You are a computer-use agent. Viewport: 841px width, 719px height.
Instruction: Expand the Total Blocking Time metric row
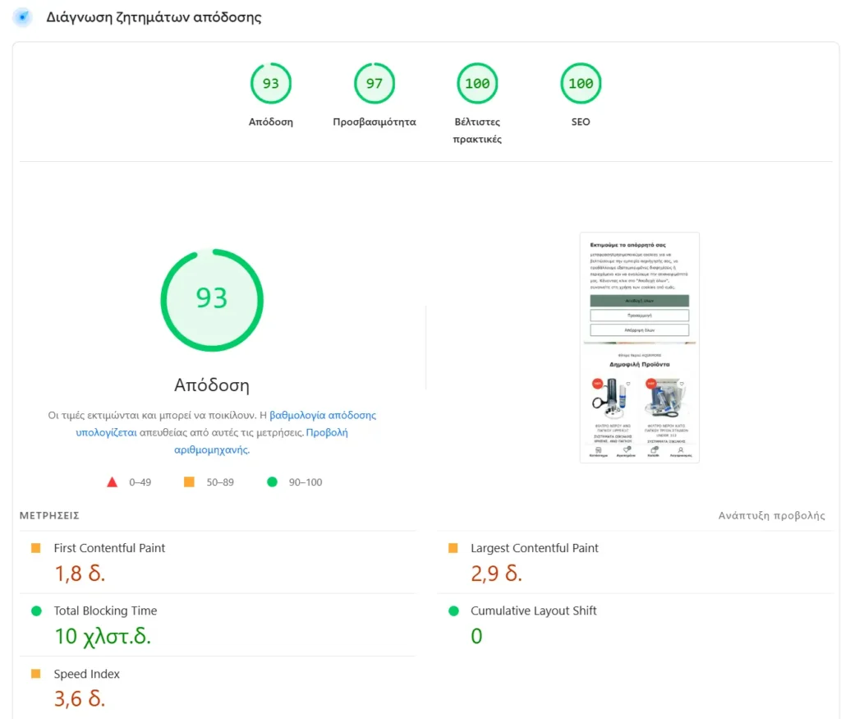click(x=105, y=611)
